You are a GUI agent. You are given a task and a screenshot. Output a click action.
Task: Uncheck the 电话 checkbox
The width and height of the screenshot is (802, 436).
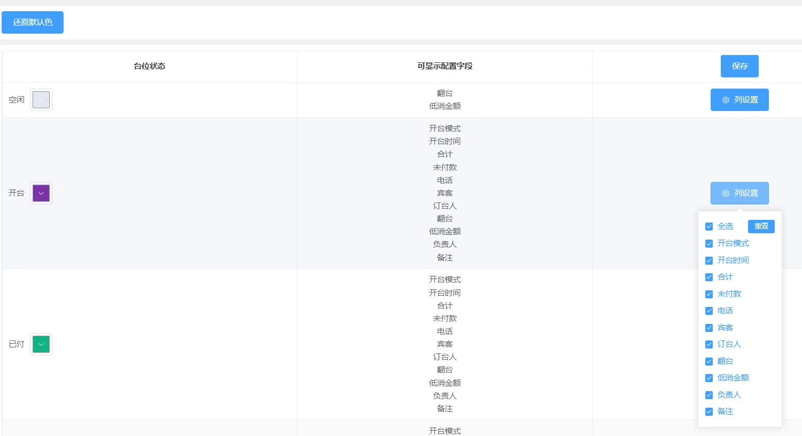click(x=709, y=311)
